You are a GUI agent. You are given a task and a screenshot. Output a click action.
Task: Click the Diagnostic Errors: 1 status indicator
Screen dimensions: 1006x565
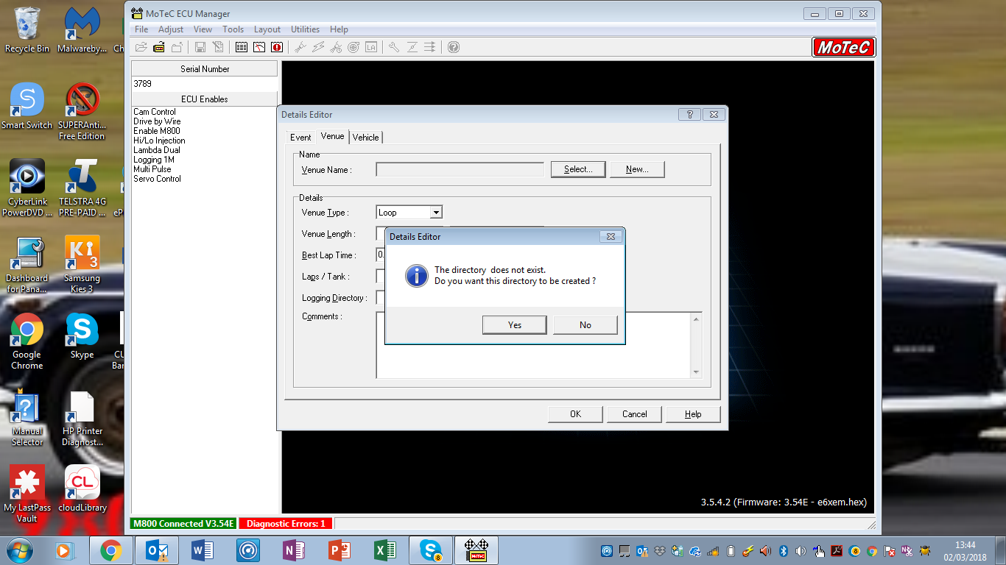(x=286, y=524)
